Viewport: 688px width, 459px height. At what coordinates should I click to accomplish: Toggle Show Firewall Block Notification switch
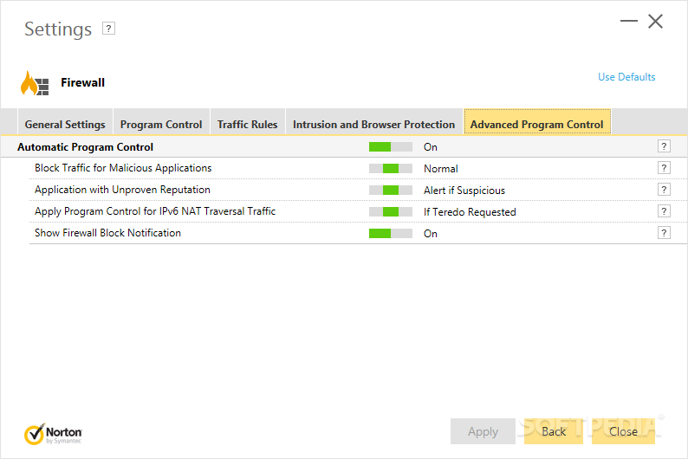pyautogui.click(x=391, y=233)
